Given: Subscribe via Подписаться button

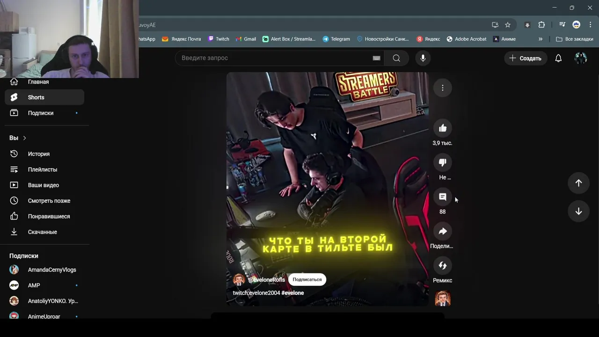Looking at the screenshot, I should (x=307, y=279).
